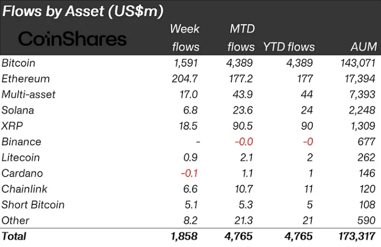Screen dimensions: 381x247
Task: Select the XRP row label
Action: click(12, 126)
